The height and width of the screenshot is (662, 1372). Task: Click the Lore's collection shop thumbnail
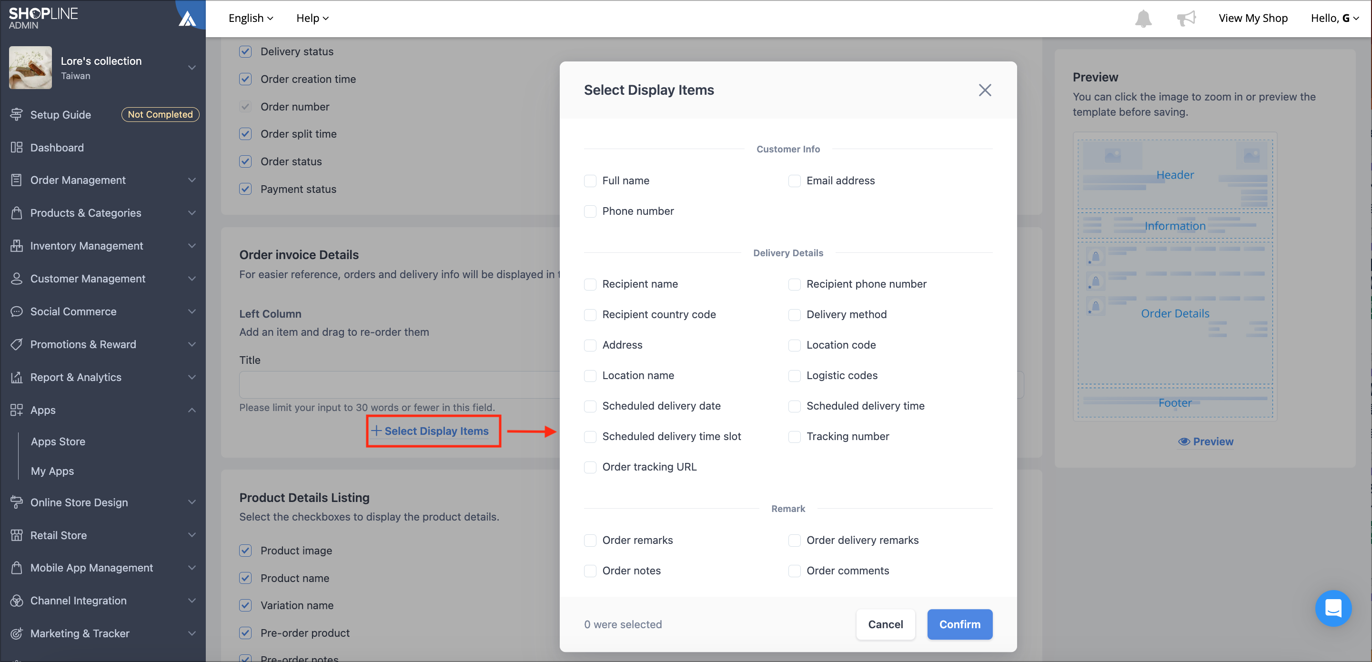coord(30,67)
